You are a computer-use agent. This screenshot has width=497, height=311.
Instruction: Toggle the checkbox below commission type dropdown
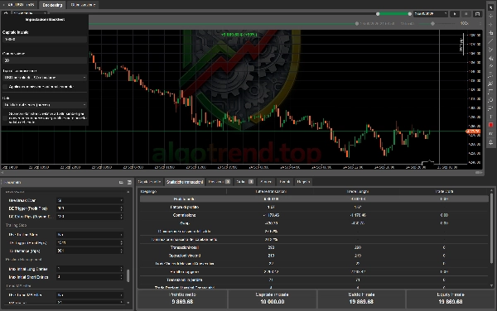pos(5,87)
